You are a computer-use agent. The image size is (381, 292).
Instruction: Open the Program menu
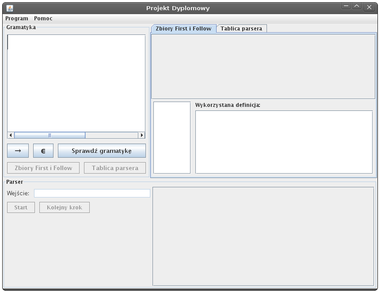[x=17, y=19]
